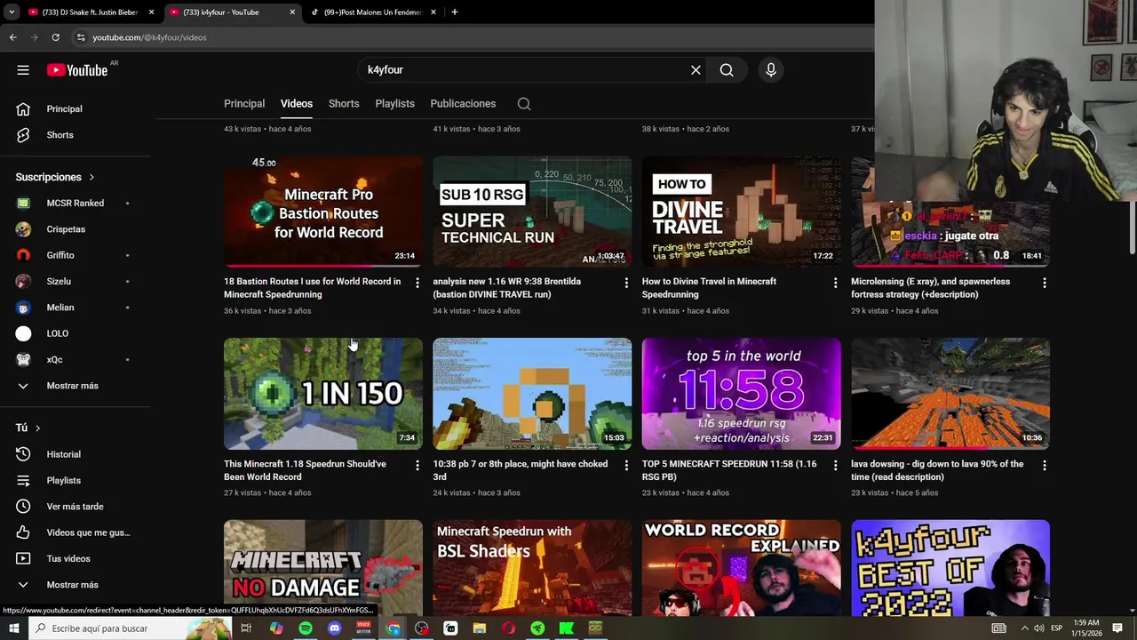Switch to Post Malone browser tab
The image size is (1137, 640).
[x=371, y=12]
